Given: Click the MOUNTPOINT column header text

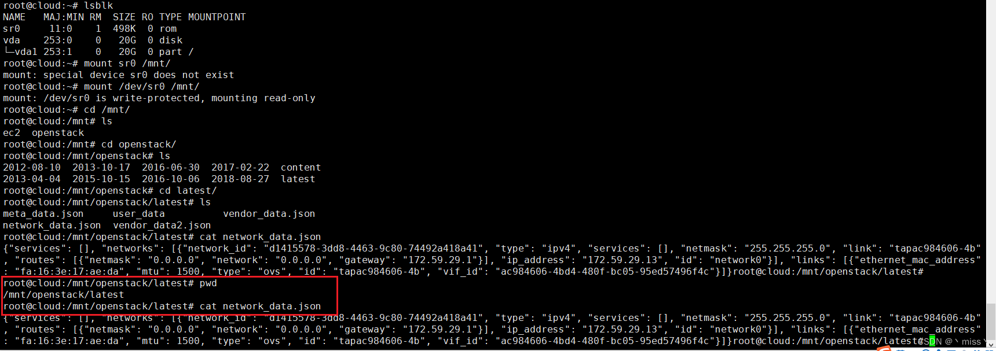Looking at the screenshot, I should click(x=217, y=17).
